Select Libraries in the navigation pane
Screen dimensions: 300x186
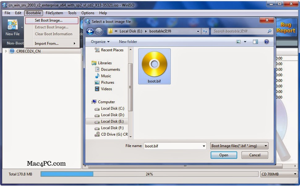pos(101,63)
